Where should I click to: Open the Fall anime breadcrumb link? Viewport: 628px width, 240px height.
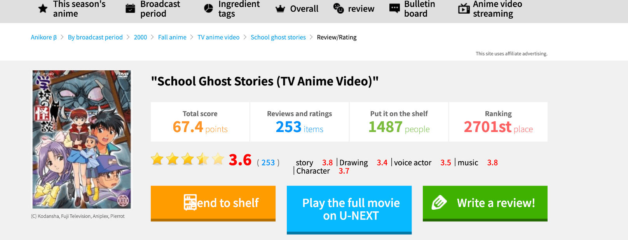(x=172, y=37)
